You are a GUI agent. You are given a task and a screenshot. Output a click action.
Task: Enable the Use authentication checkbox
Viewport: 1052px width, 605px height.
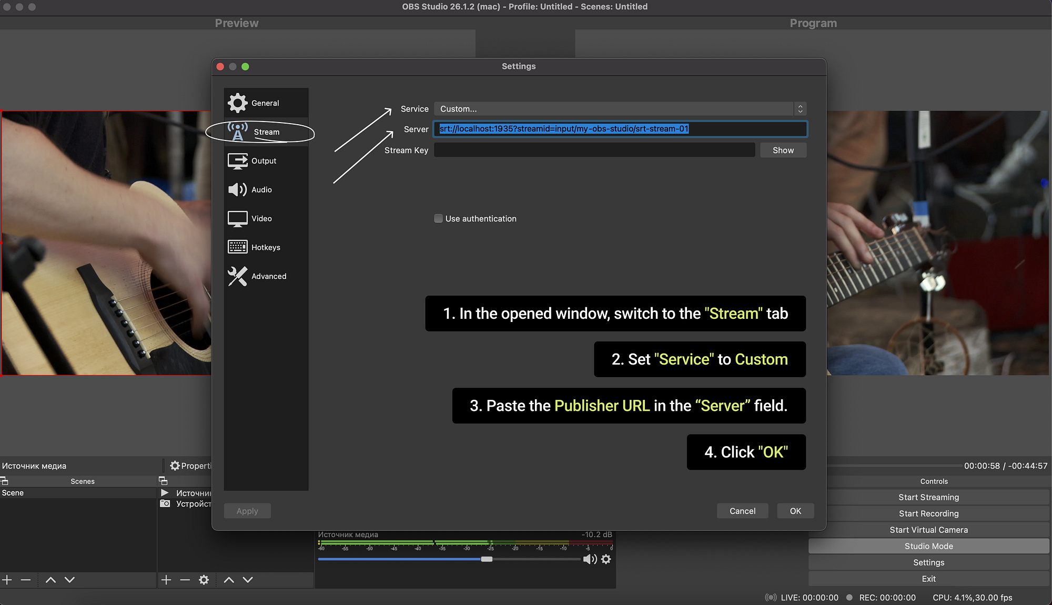(x=438, y=218)
